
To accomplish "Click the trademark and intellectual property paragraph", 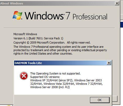I will [60, 50].
